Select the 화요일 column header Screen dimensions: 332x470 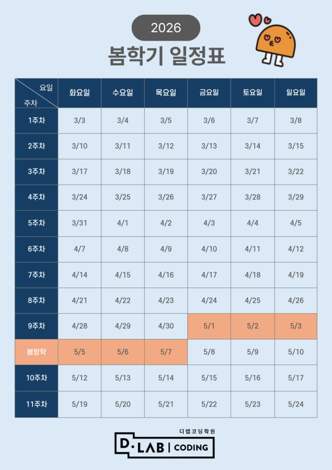pyautogui.click(x=80, y=93)
